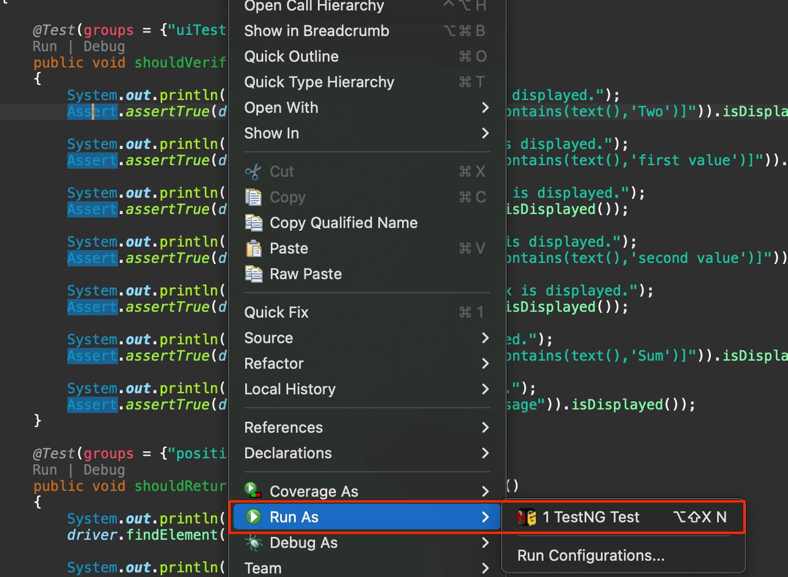Click the Paste clipboard icon

(x=254, y=248)
